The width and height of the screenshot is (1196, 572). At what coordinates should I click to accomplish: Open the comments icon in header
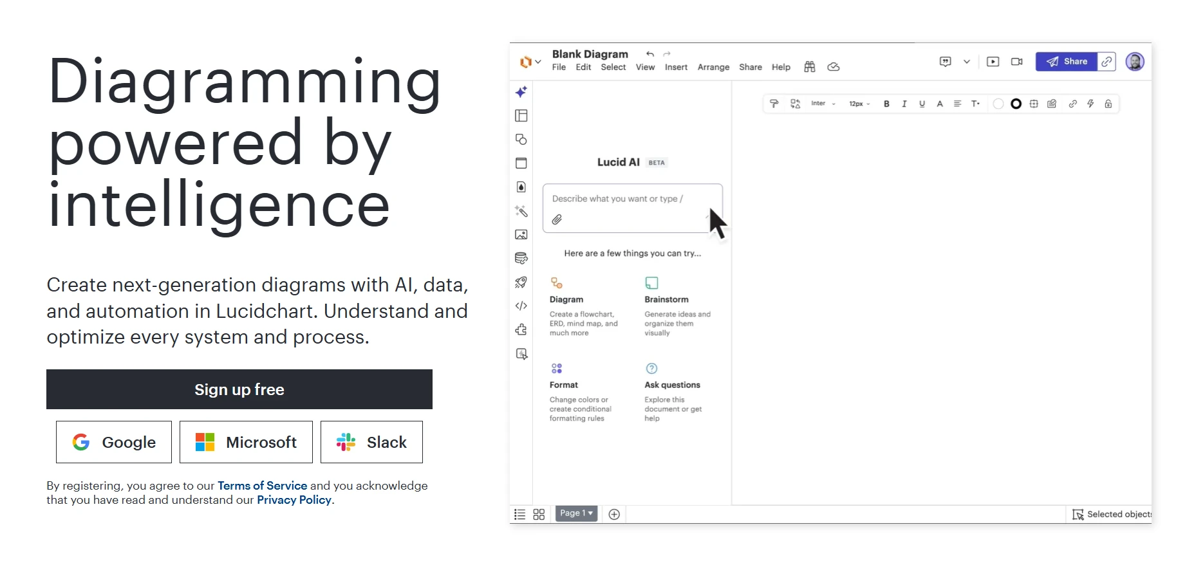pyautogui.click(x=946, y=62)
